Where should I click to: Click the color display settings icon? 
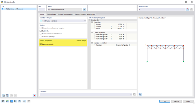pyautogui.click(x=15, y=101)
